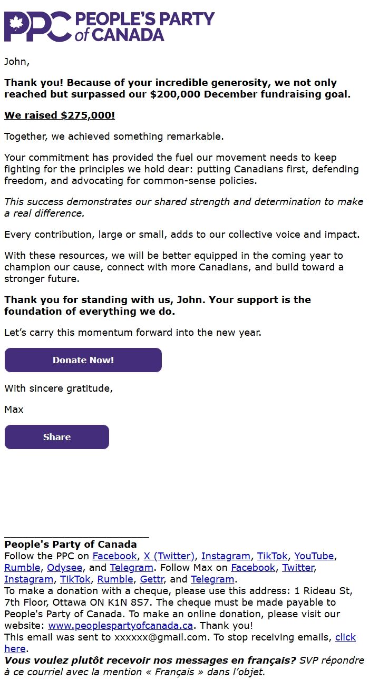Open the PPC Instagram link
Viewport: 369px width, 680px height.
click(x=227, y=556)
